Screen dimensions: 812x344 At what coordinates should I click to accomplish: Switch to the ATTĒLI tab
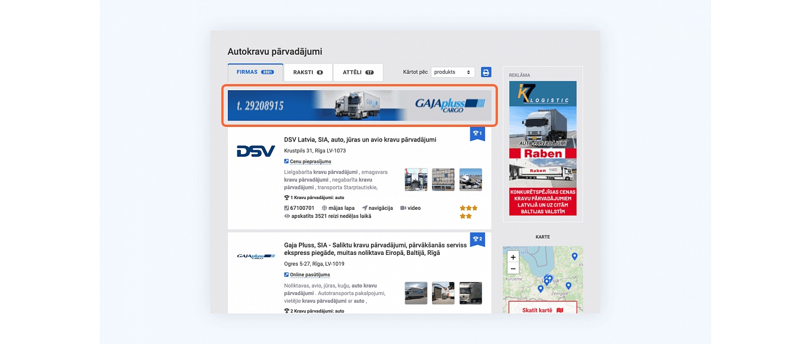point(358,72)
